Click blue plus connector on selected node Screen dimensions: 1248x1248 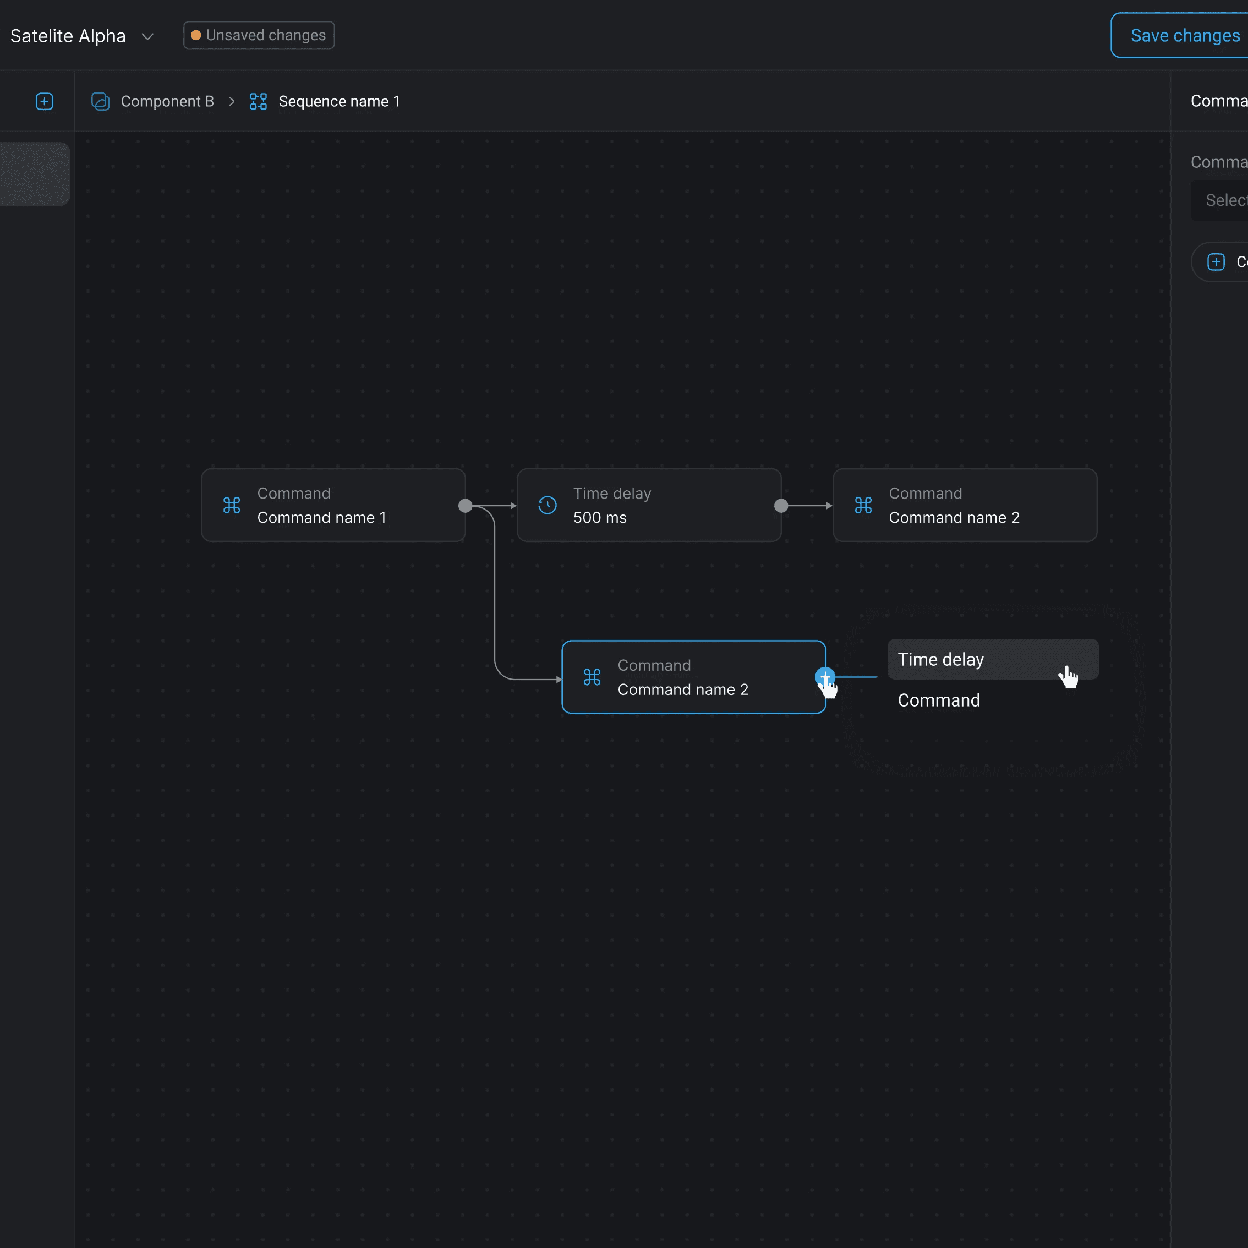click(x=824, y=676)
